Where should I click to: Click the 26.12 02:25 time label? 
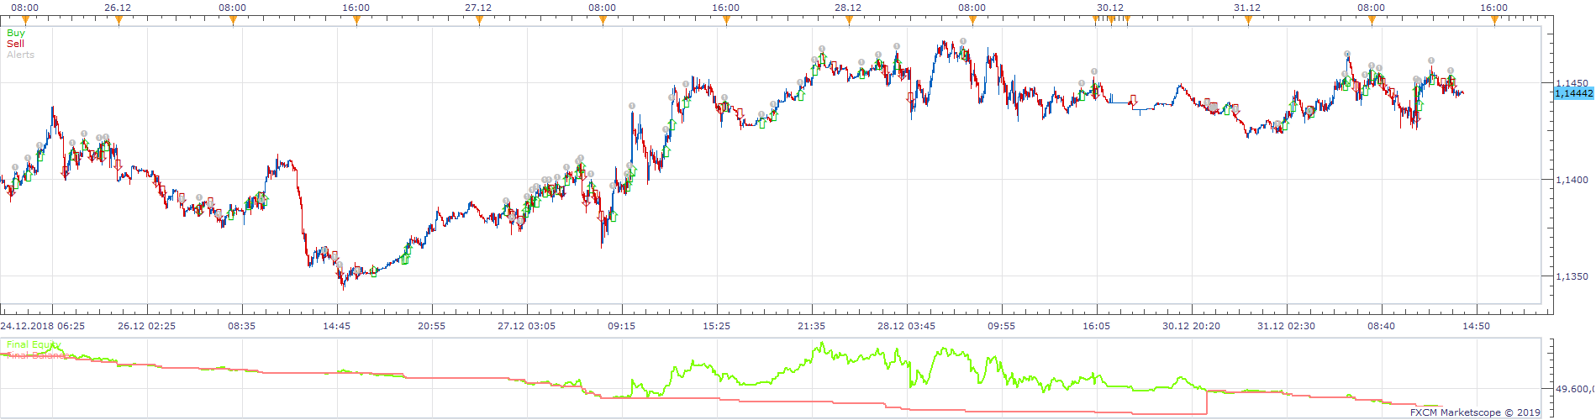[x=147, y=326]
